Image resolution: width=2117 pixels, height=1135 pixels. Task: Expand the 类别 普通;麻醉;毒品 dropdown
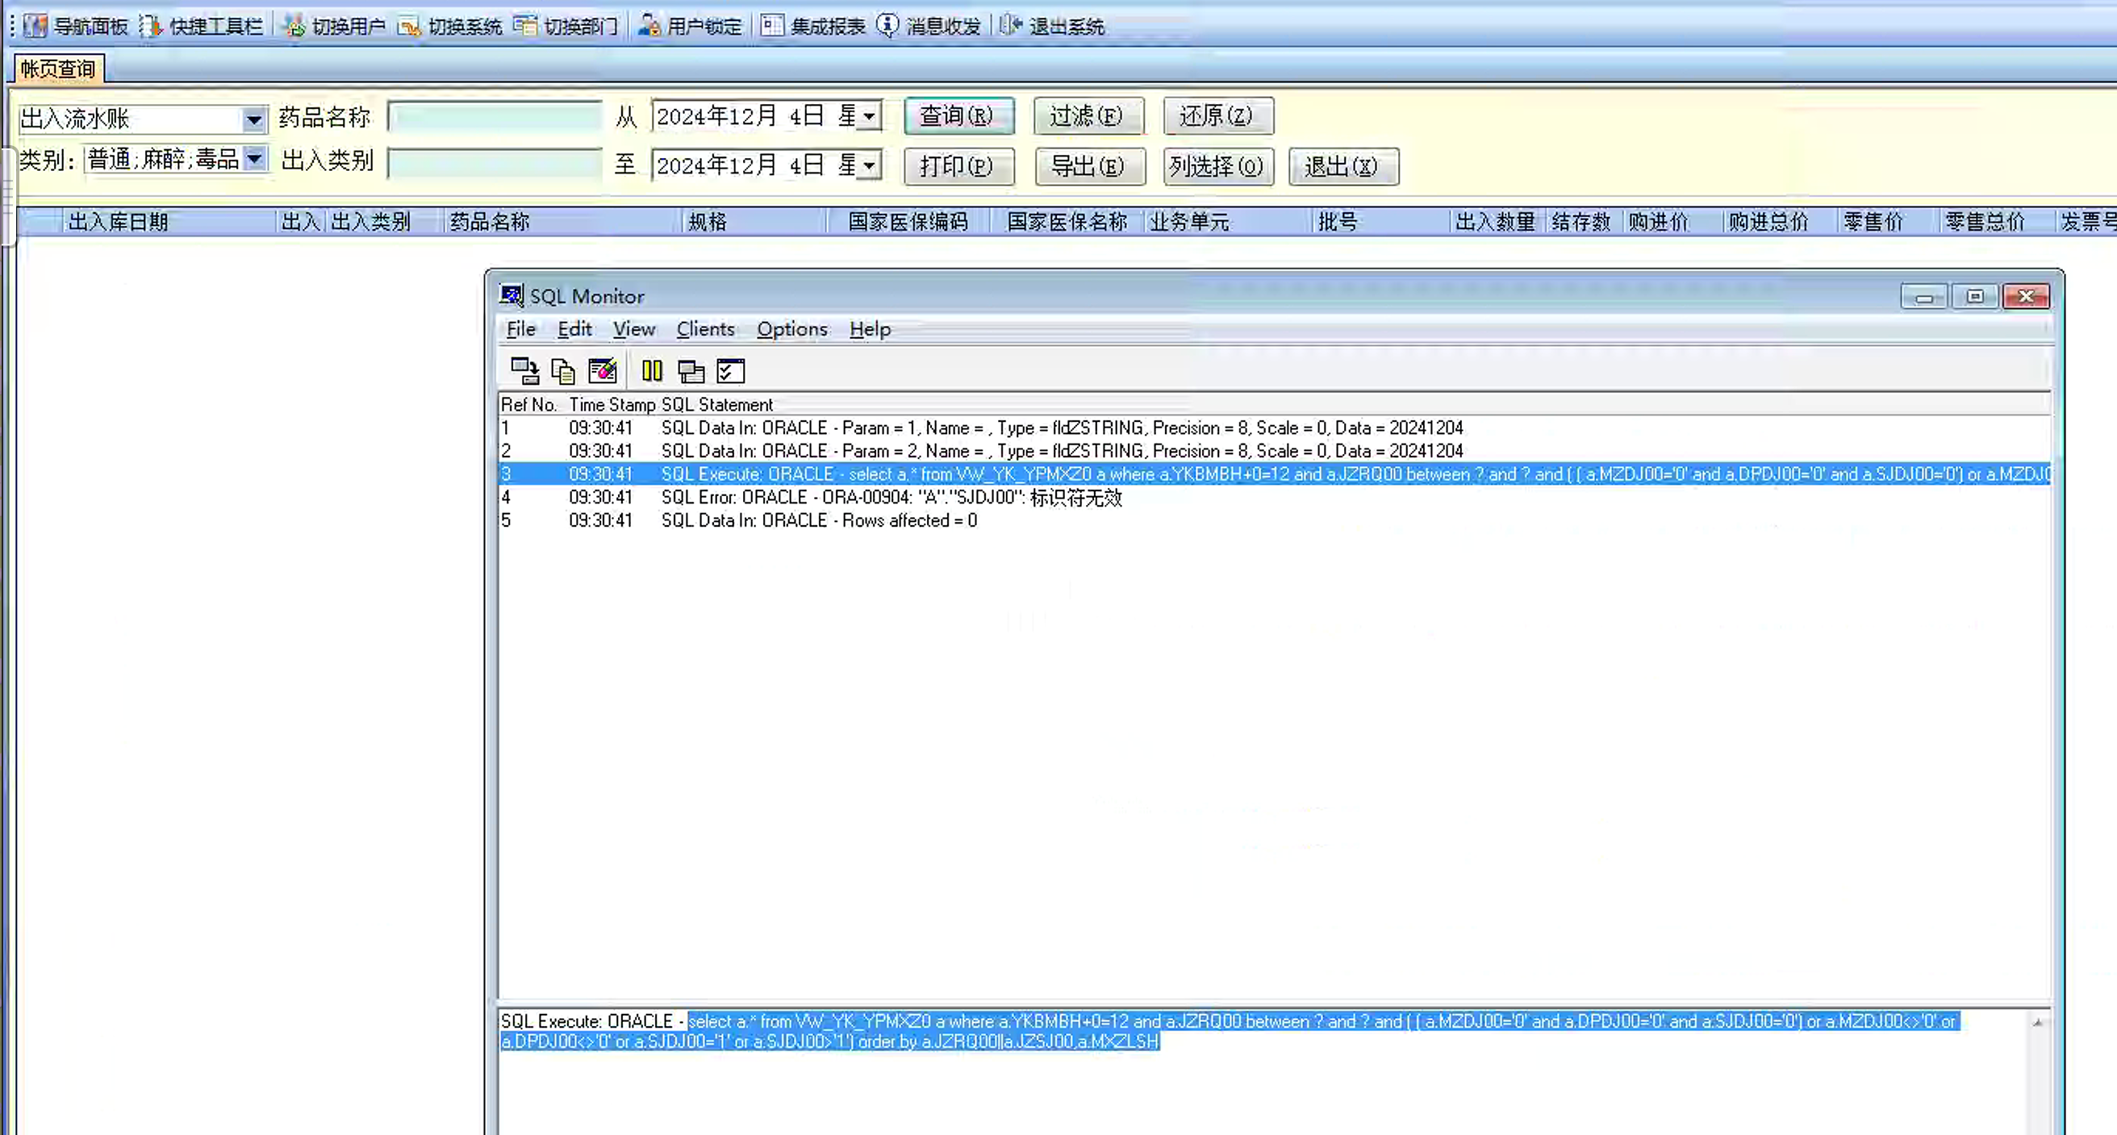(255, 159)
